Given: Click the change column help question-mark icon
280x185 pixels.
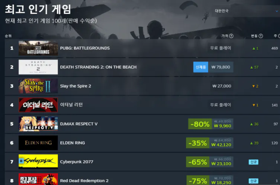Looking at the screenshot, I should (x=261, y=36).
